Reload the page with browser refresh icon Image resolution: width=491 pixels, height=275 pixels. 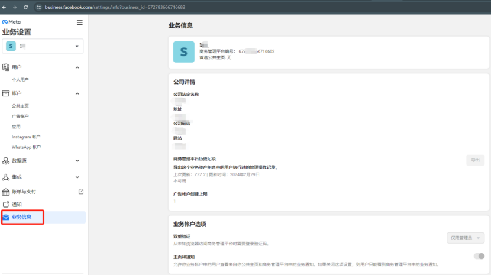click(x=25, y=7)
